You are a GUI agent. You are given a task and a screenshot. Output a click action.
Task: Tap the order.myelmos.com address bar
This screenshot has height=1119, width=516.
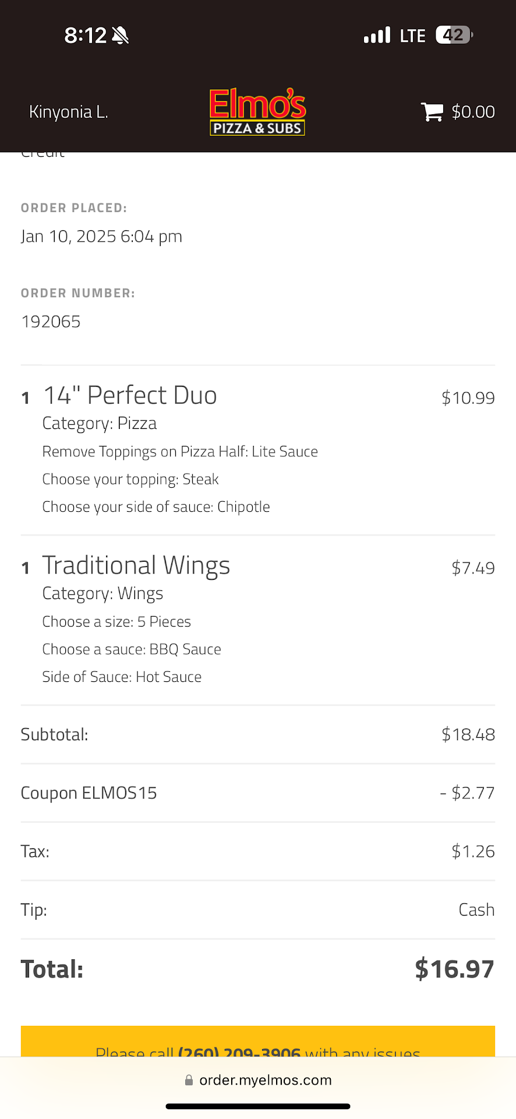tap(265, 1080)
